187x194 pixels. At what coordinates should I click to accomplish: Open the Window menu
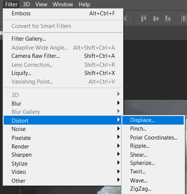63,4
